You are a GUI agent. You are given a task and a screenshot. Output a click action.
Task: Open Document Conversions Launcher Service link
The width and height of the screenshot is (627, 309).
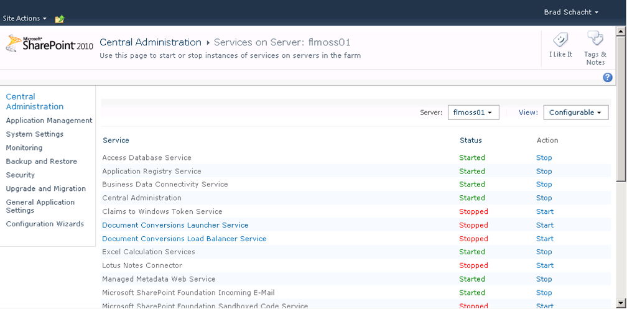[x=175, y=225]
